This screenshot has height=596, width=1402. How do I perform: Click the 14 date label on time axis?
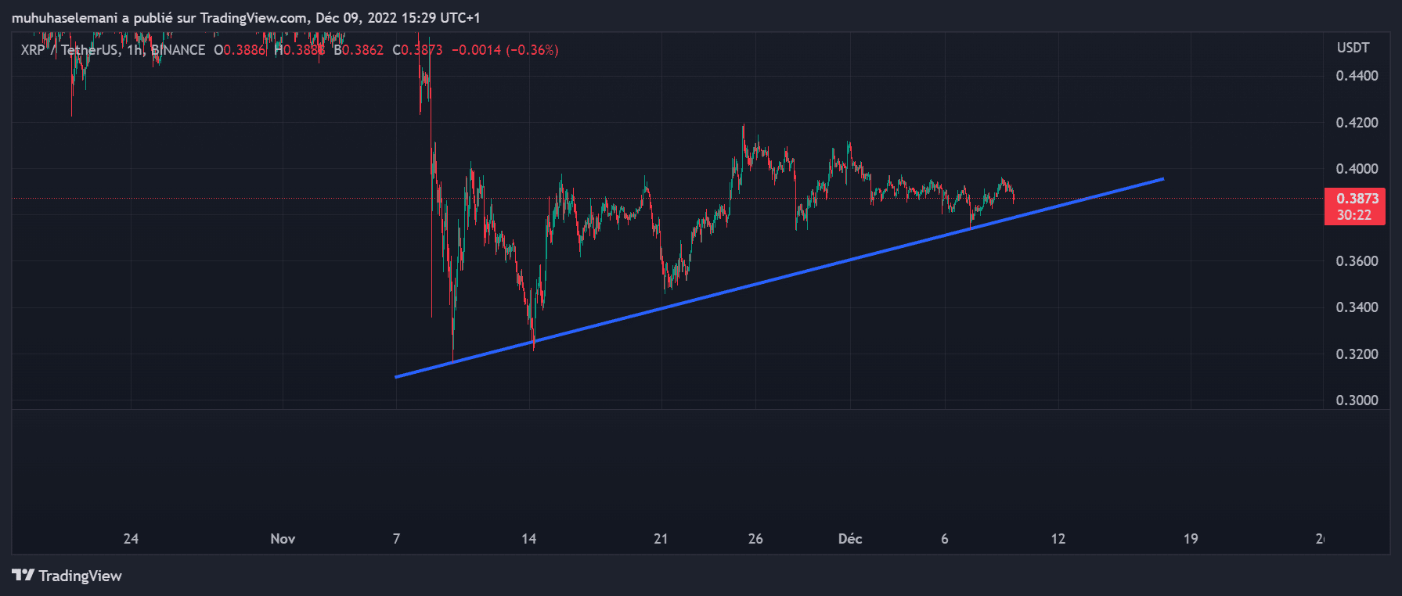tap(529, 539)
